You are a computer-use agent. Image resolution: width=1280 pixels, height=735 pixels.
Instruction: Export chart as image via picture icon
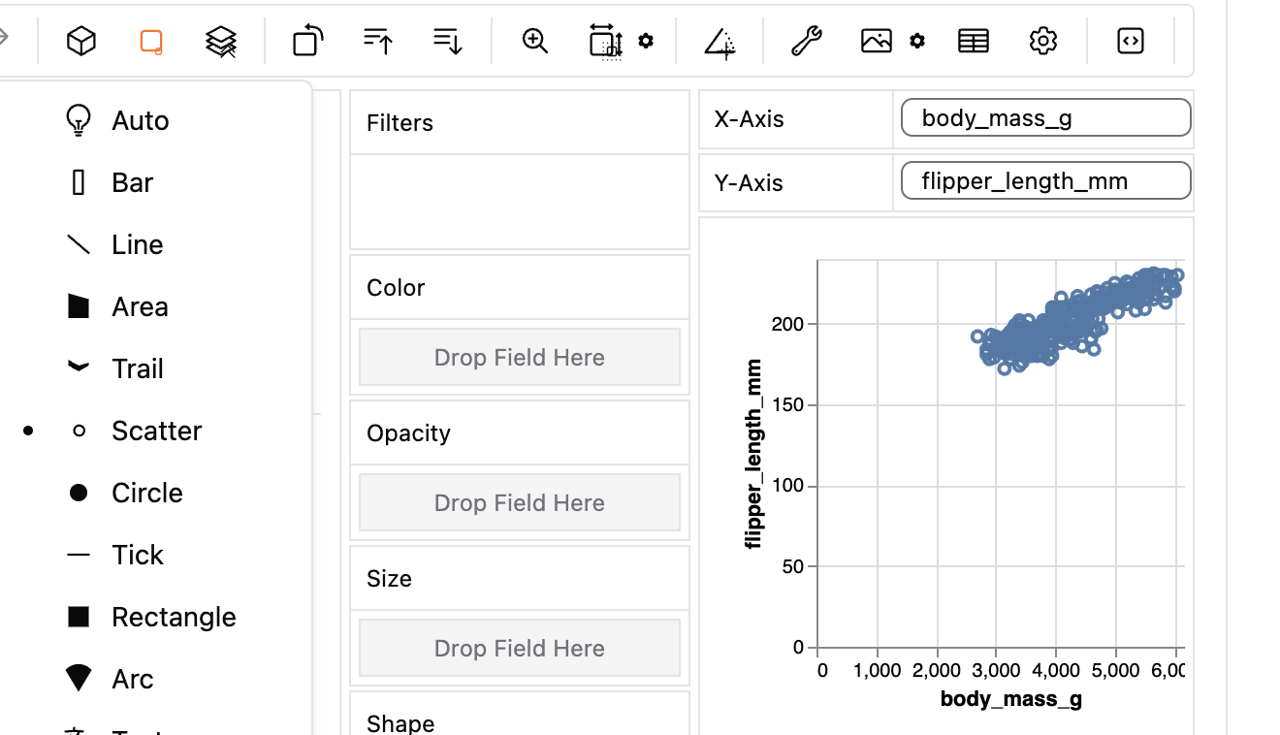click(x=876, y=41)
